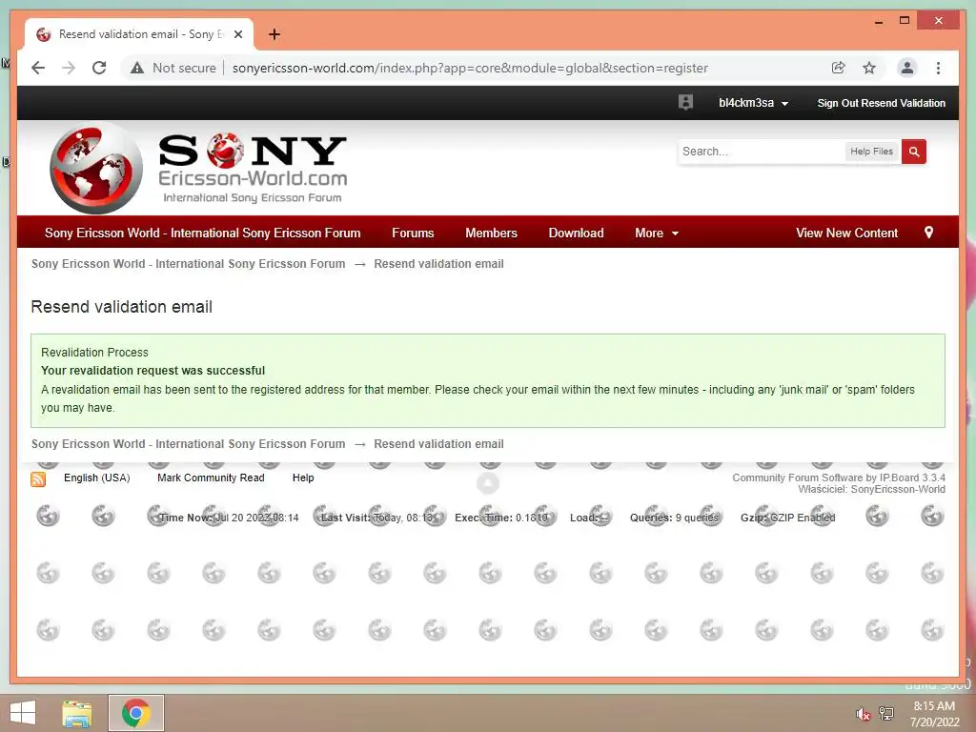Image resolution: width=976 pixels, height=732 pixels.
Task: Click the Time Now status entry
Action: click(229, 518)
